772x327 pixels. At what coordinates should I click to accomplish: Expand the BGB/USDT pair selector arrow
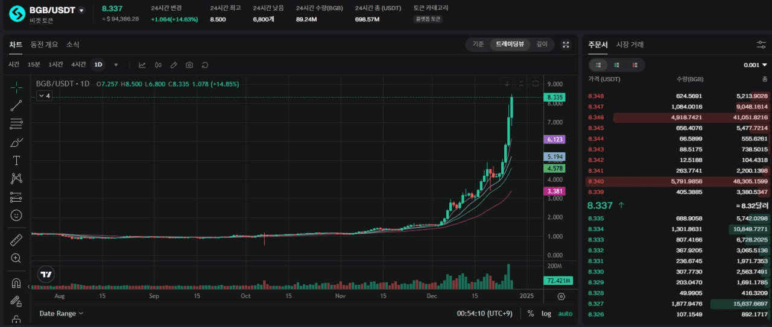click(x=81, y=10)
